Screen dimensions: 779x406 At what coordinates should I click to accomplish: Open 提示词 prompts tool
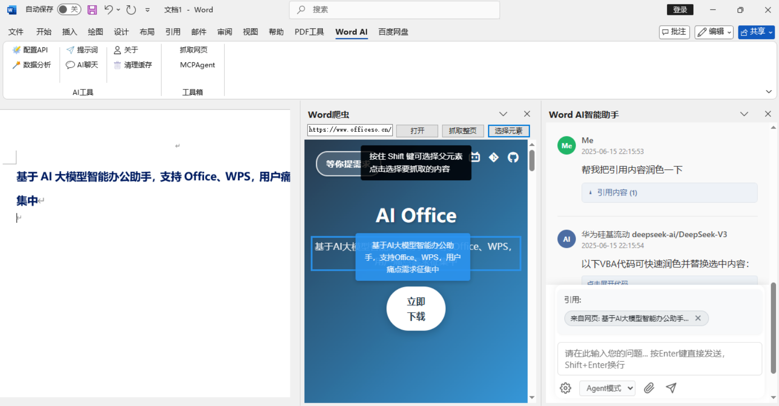coord(82,50)
